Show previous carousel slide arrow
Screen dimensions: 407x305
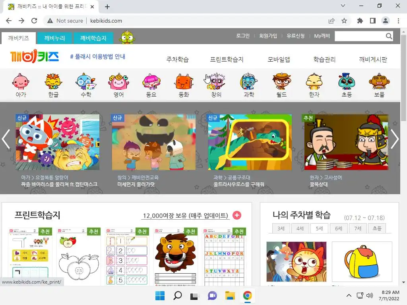6,139
